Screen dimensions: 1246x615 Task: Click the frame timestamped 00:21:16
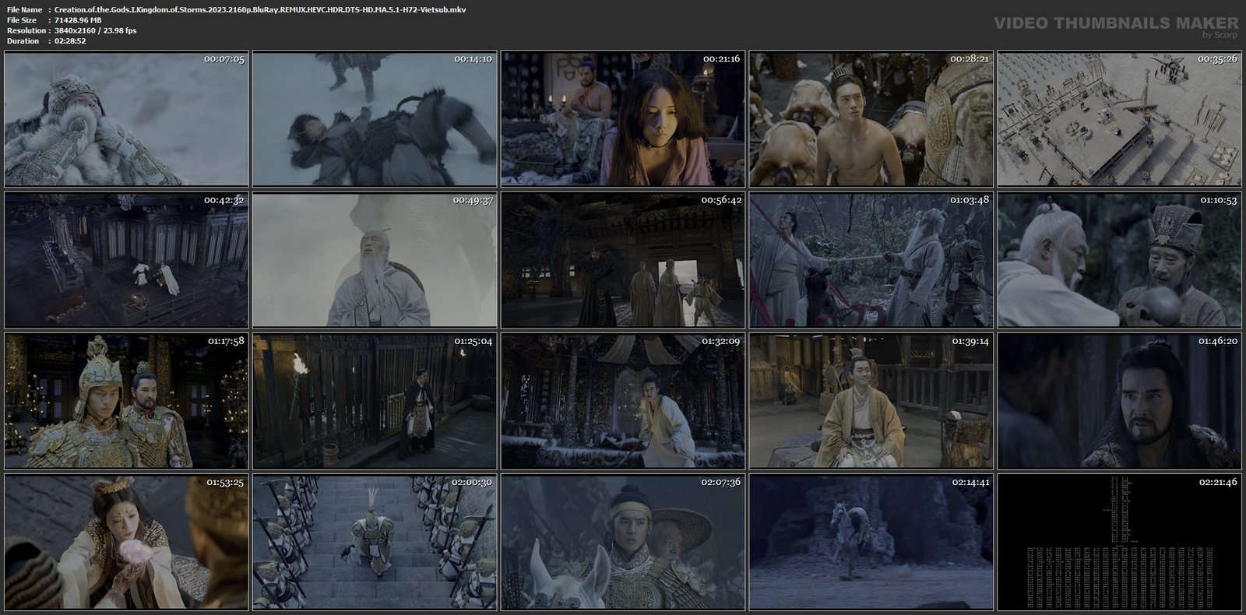click(623, 119)
